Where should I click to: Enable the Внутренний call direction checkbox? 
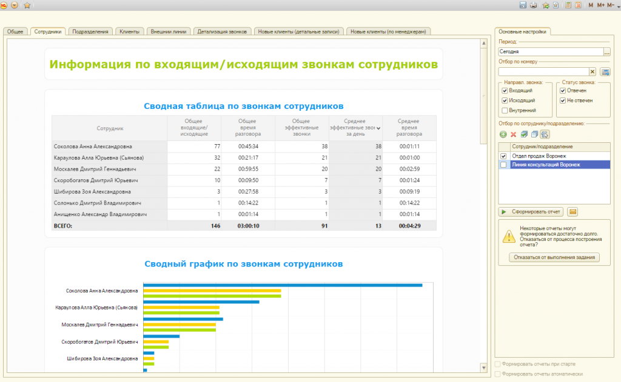[504, 110]
